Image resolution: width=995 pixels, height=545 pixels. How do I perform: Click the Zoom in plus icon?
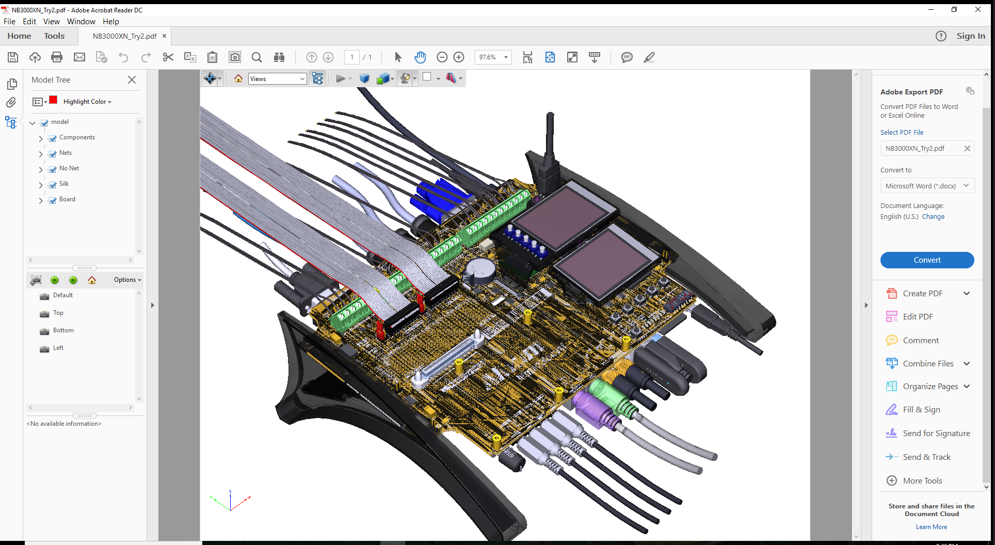click(x=459, y=57)
